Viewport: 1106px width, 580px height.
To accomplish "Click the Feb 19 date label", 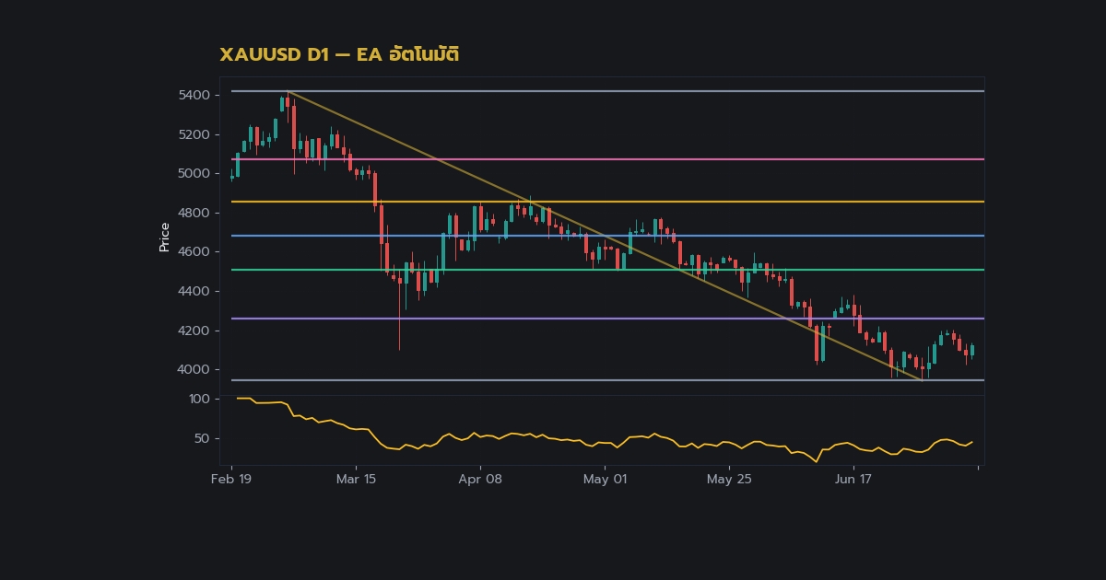I will click(231, 479).
